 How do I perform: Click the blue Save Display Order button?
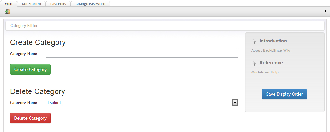(x=285, y=94)
